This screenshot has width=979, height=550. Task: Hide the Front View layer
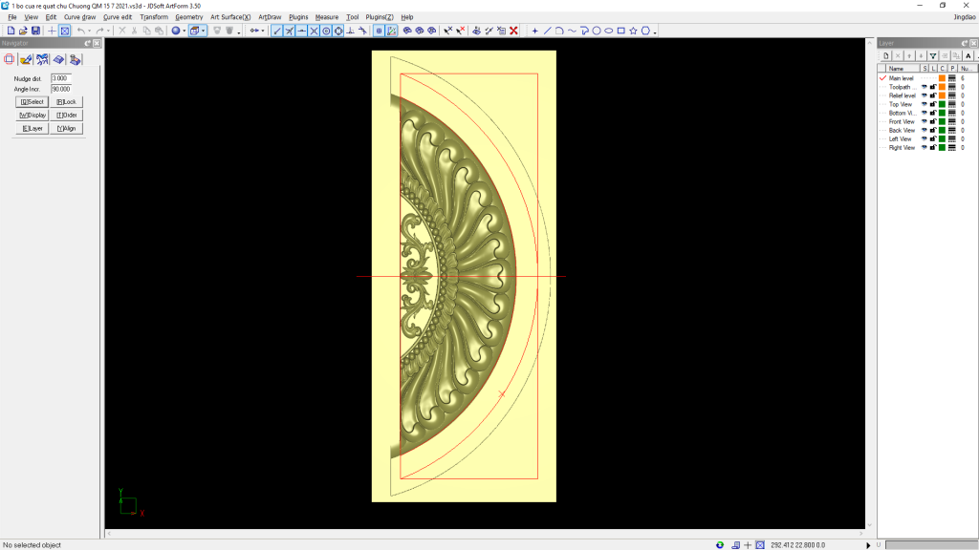coord(925,122)
